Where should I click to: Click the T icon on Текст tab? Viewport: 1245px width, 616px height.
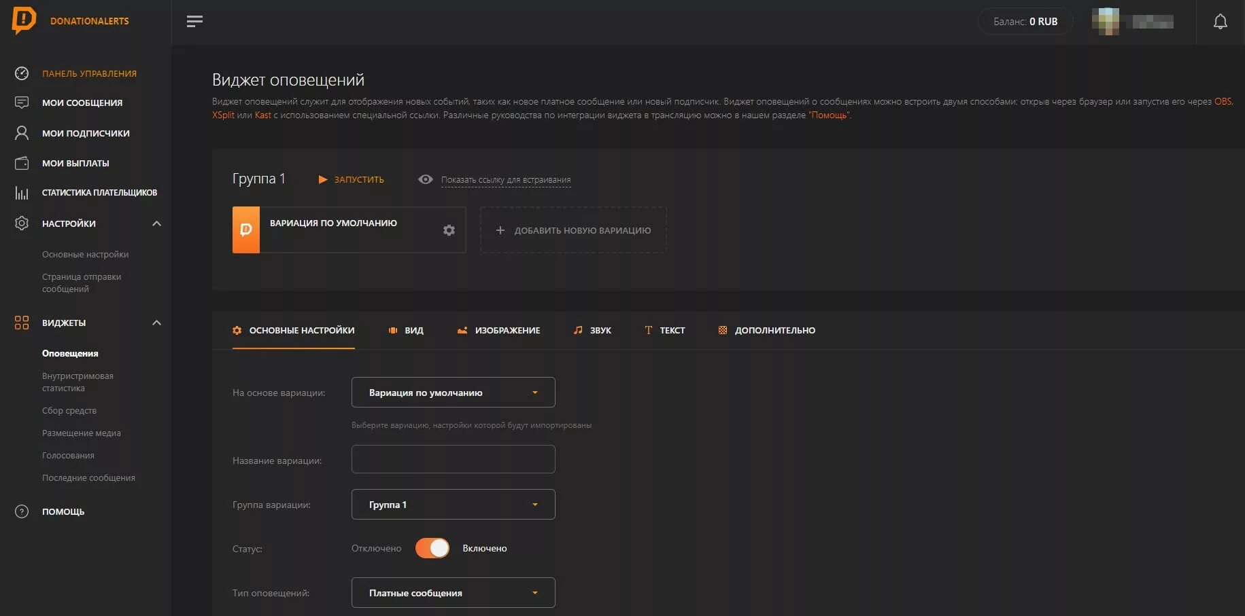pos(649,330)
